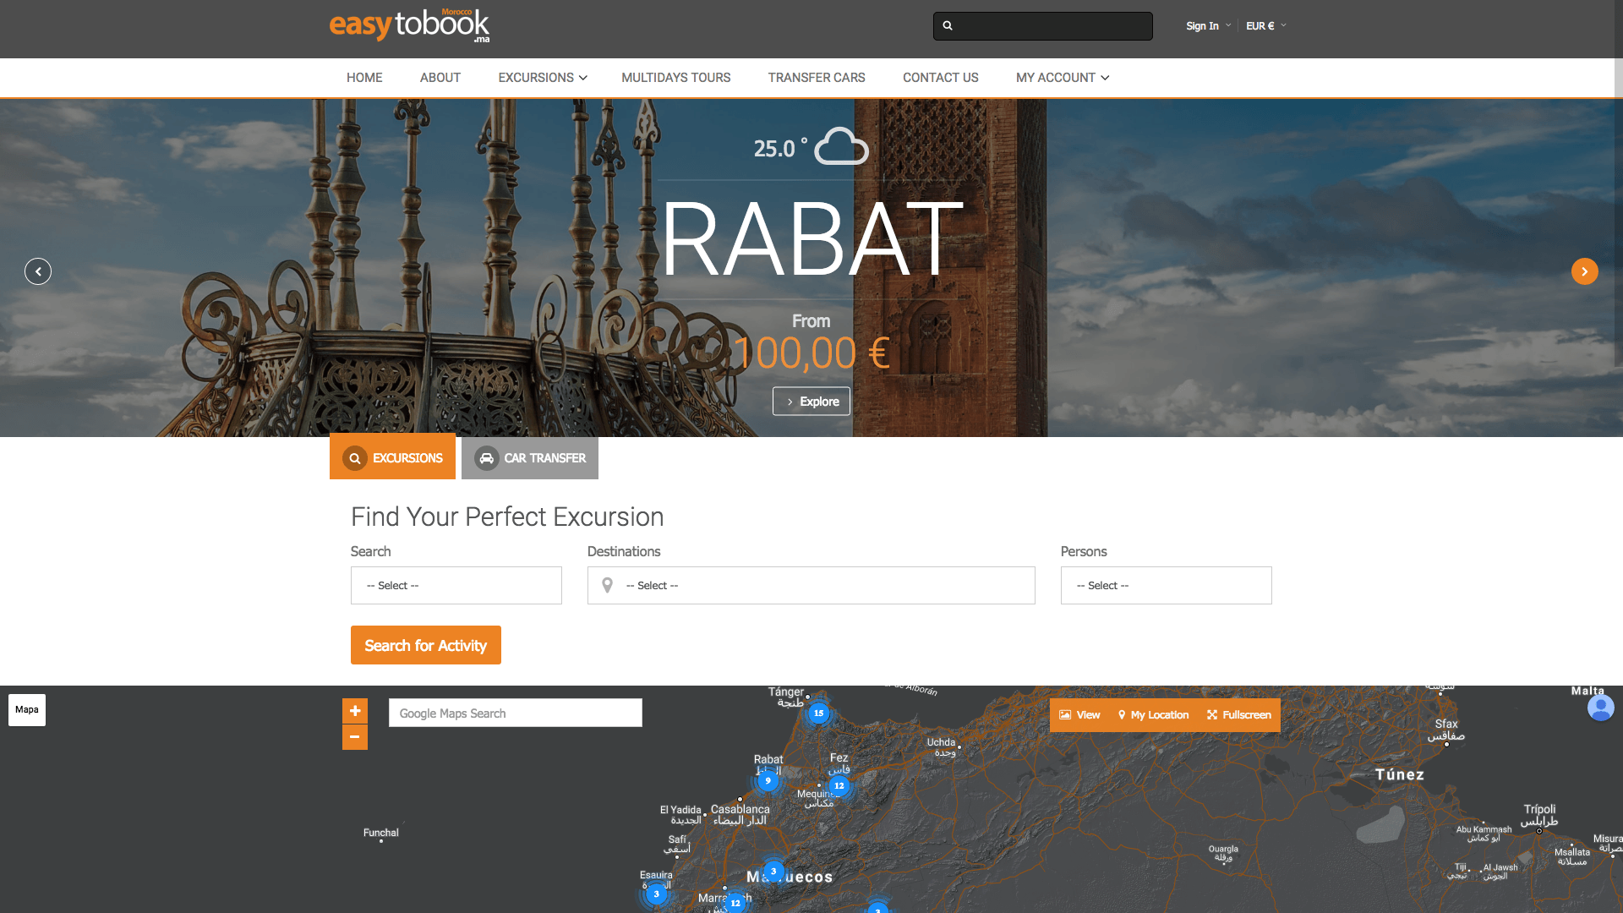This screenshot has width=1623, height=913.
Task: Switch to the CAR TRANSFER tab
Action: click(x=530, y=458)
